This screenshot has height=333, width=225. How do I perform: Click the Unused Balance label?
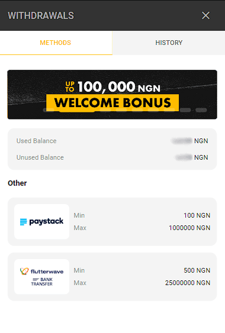coord(40,157)
